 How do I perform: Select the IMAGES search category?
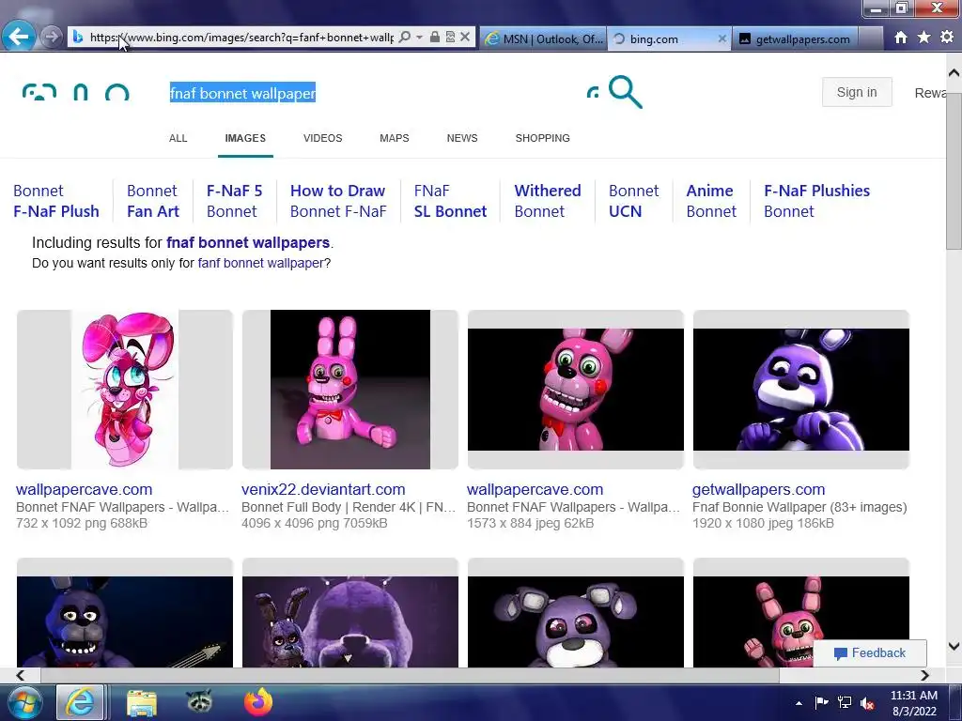245,138
